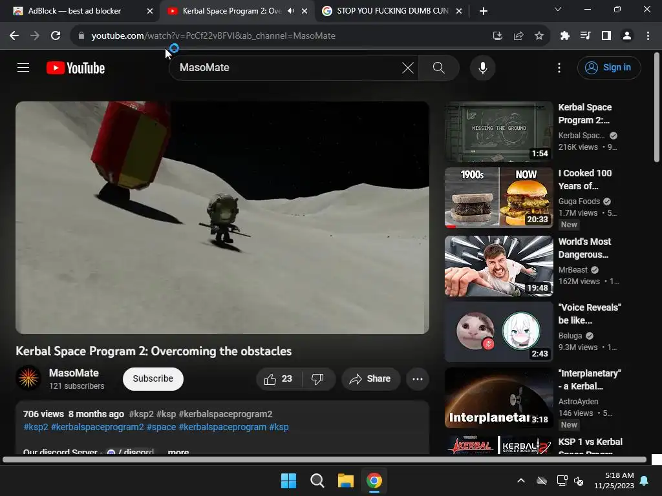Click the #kerbalspaceprogram hashtag link
The height and width of the screenshot is (496, 662).
(x=222, y=427)
